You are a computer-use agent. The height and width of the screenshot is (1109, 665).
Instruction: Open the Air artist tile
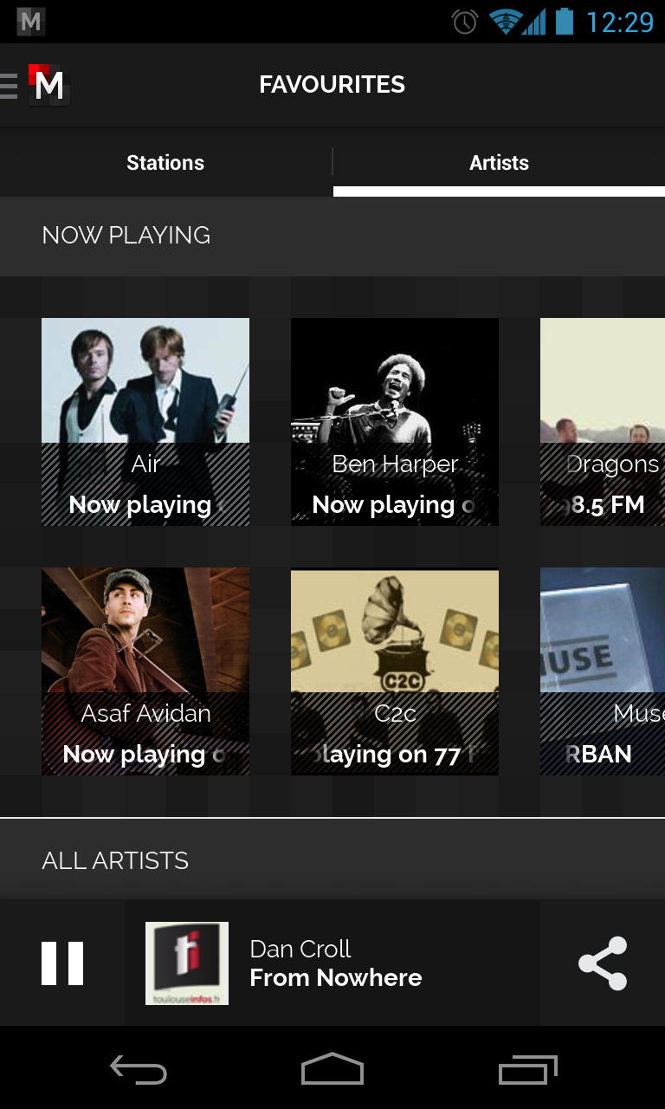click(145, 422)
